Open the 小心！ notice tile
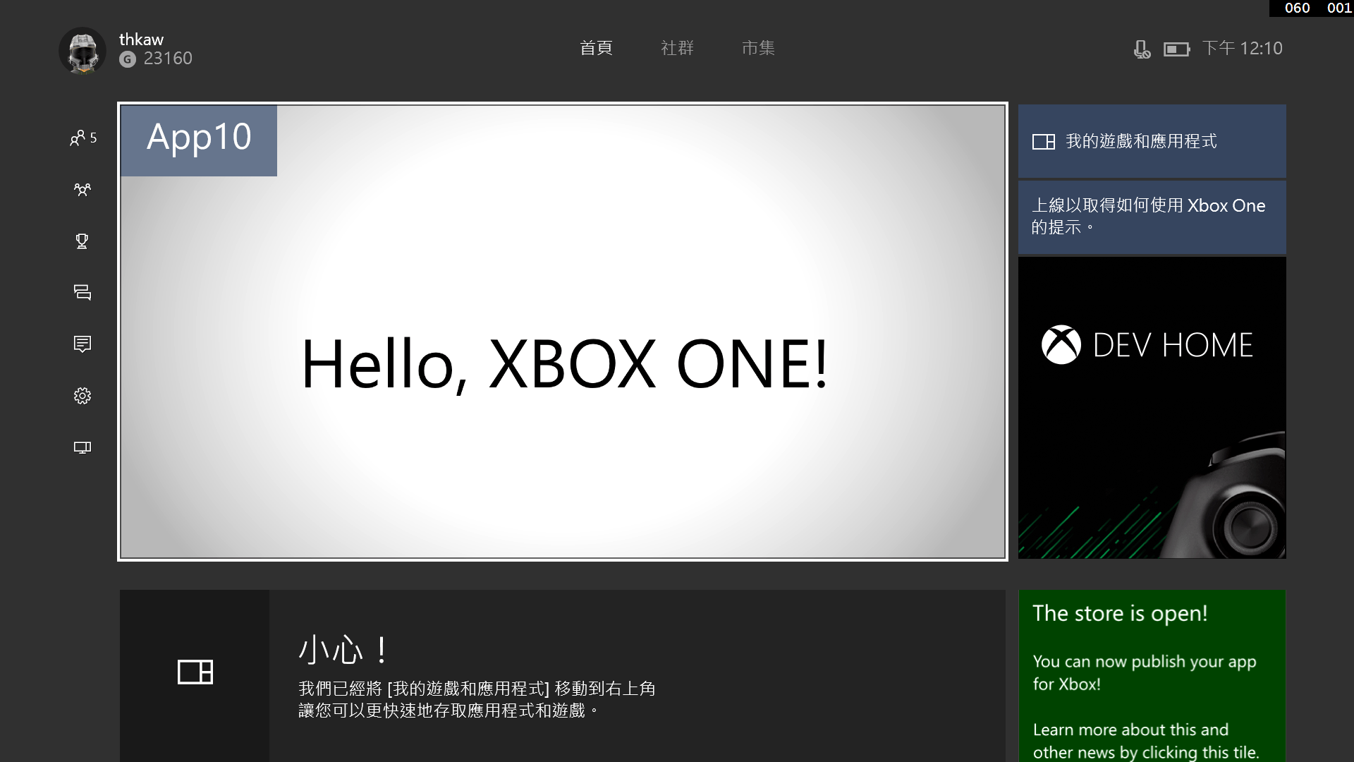Screen dimensions: 1354x762 tap(563, 676)
